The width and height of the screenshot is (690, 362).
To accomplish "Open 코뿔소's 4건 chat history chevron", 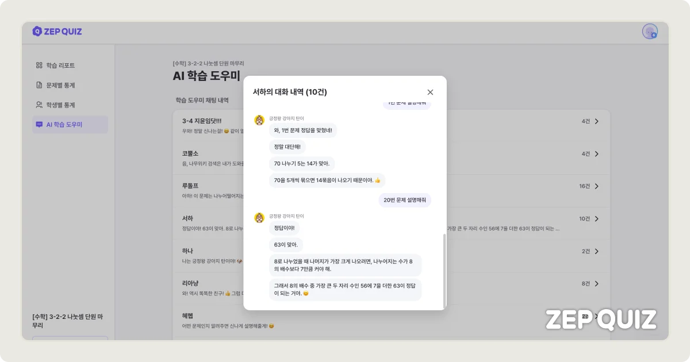I will coord(597,153).
